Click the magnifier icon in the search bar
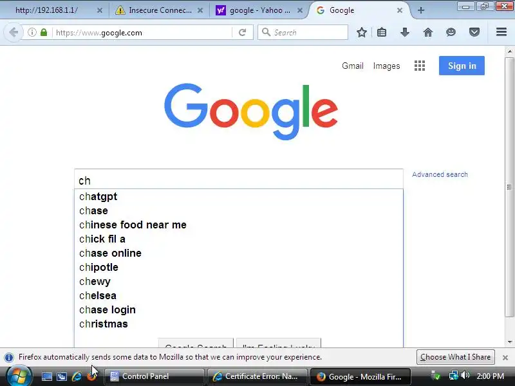 coord(266,32)
